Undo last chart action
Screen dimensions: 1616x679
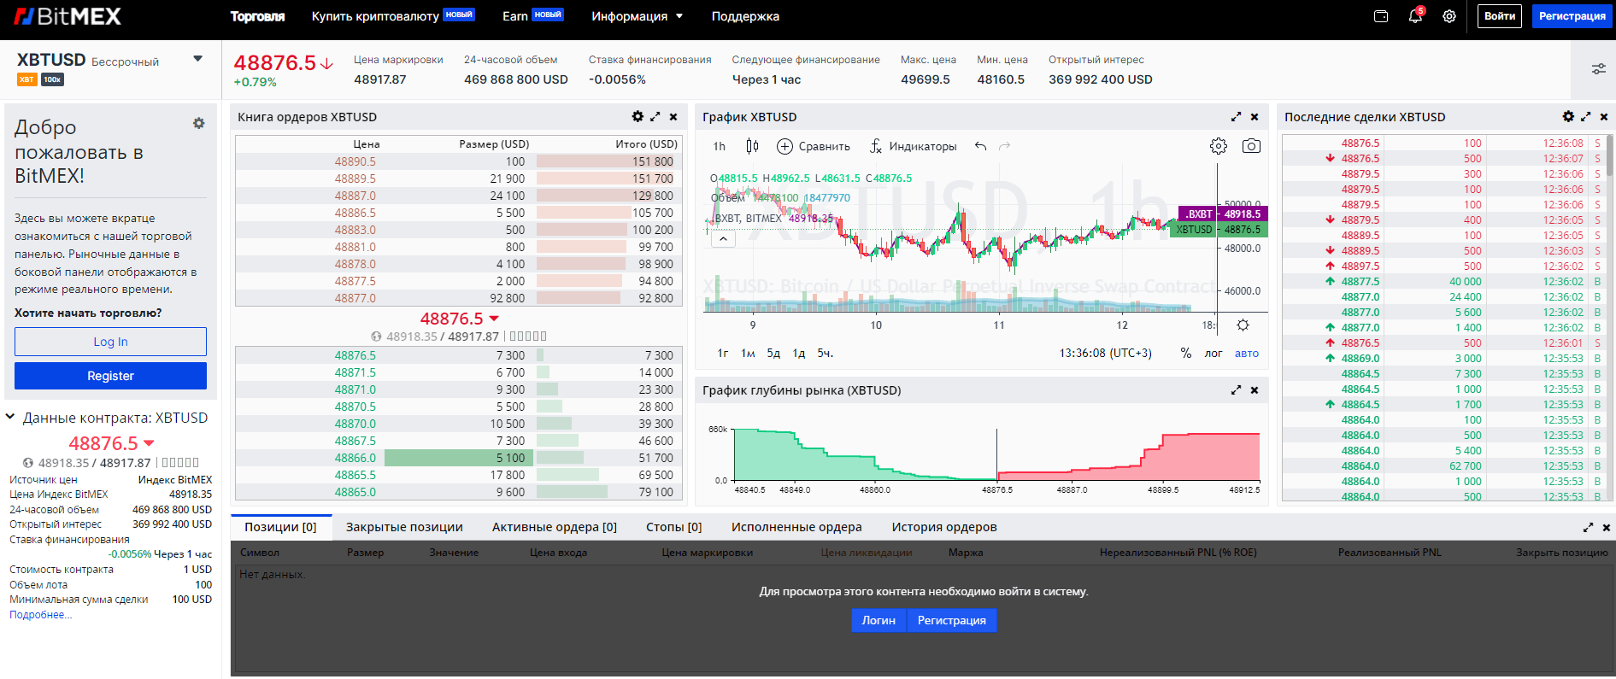[980, 146]
